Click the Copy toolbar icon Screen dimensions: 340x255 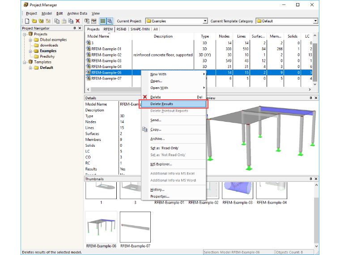tap(57, 21)
